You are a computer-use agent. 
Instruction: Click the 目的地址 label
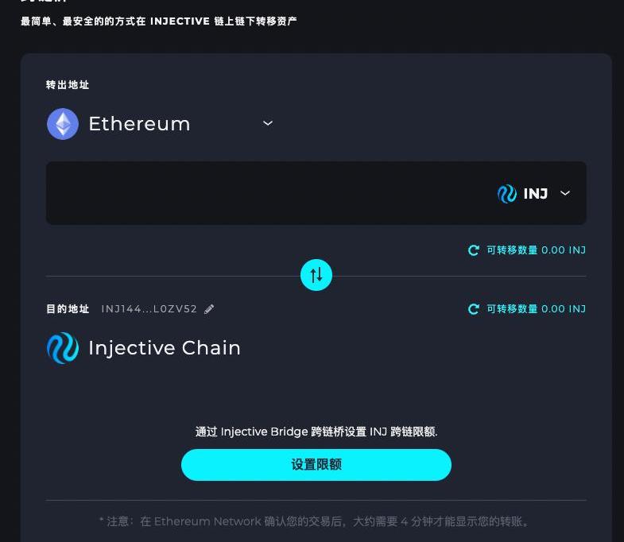coord(68,309)
